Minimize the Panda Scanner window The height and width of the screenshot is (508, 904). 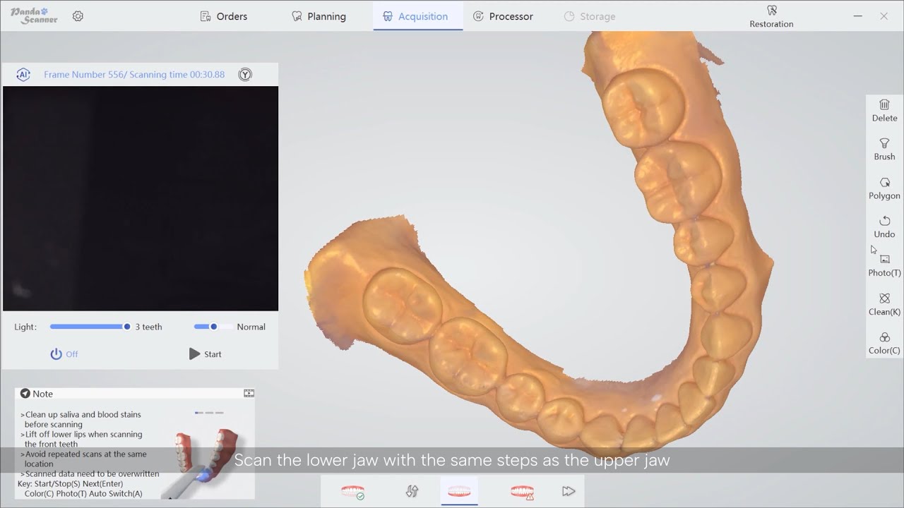(857, 16)
